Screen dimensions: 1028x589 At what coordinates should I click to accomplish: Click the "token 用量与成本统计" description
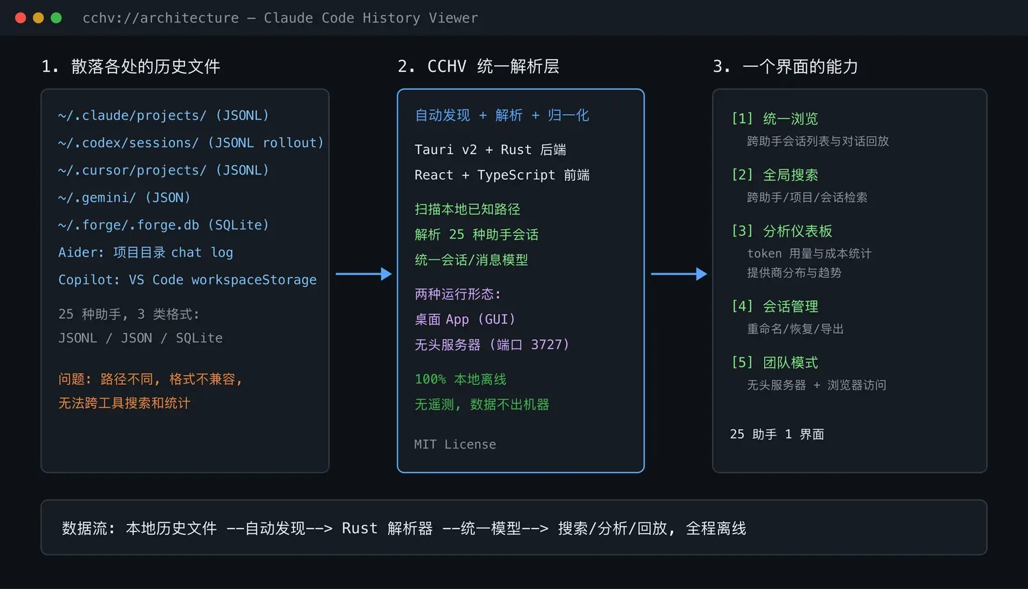809,253
